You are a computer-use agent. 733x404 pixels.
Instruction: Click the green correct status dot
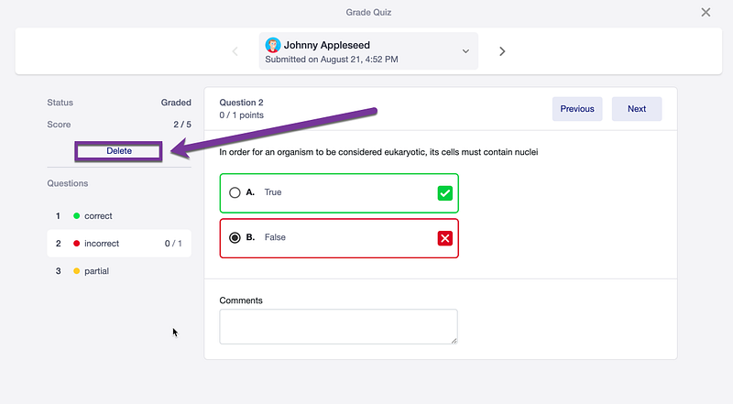[x=77, y=216]
